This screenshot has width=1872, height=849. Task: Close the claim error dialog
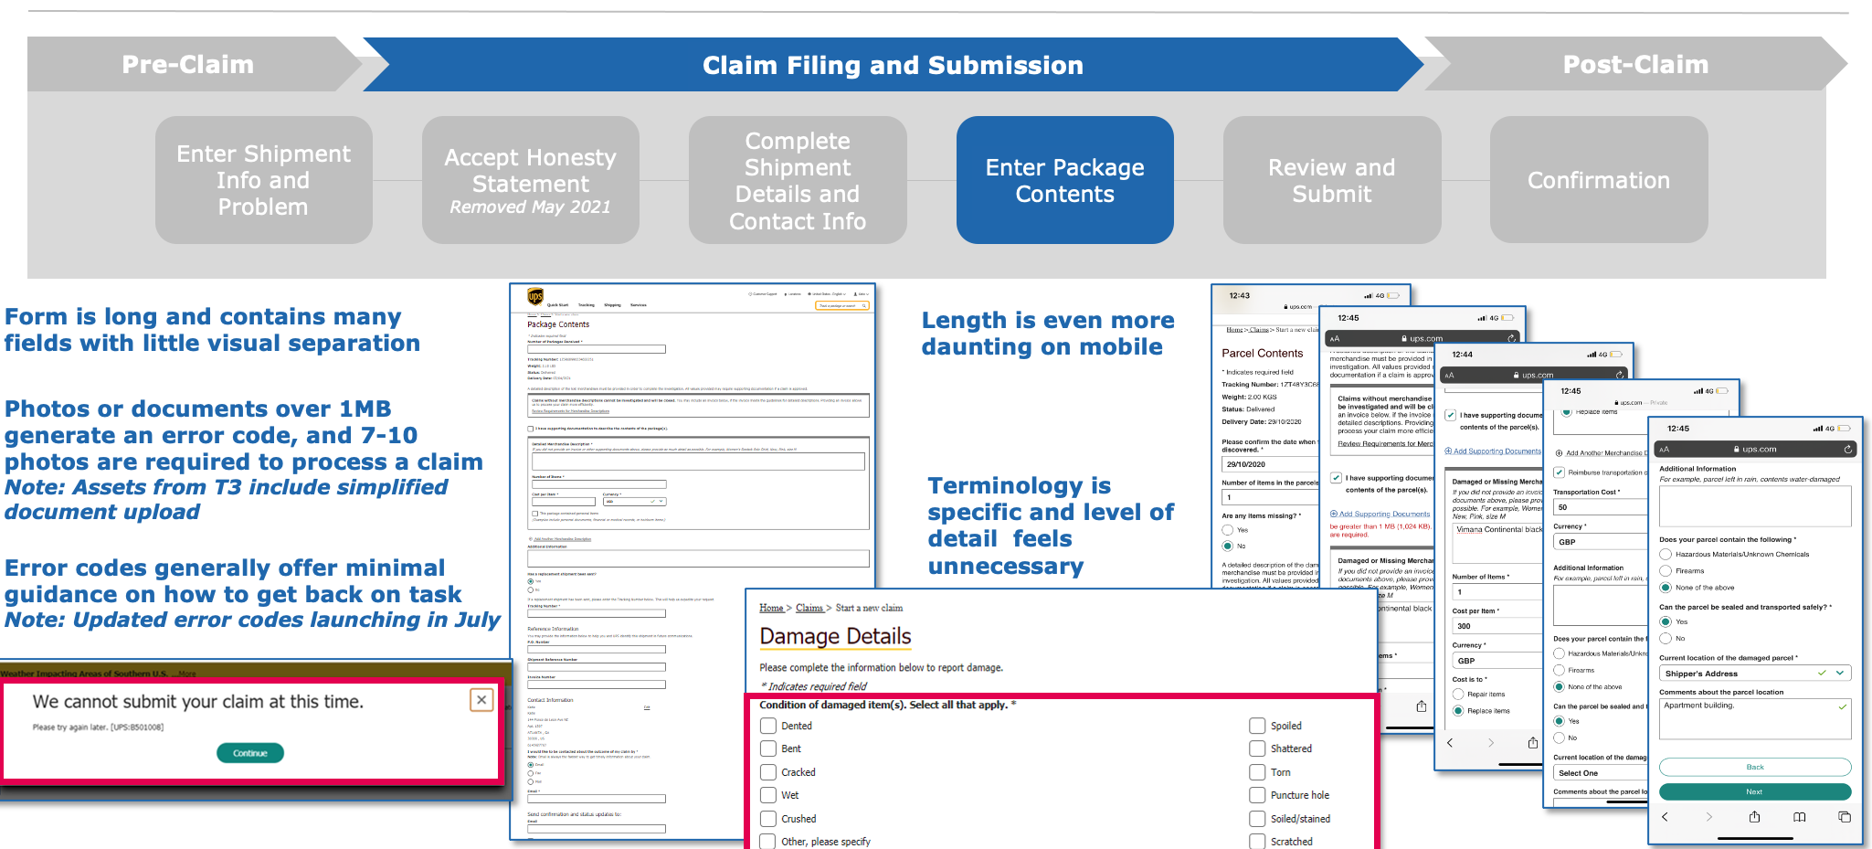coord(481,700)
